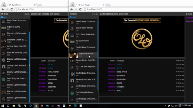
Task: Click Person2 in right window users list
Action: click(189, 21)
